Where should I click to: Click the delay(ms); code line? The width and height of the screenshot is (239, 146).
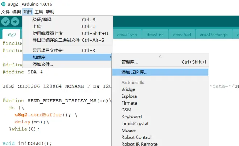tap(32, 122)
